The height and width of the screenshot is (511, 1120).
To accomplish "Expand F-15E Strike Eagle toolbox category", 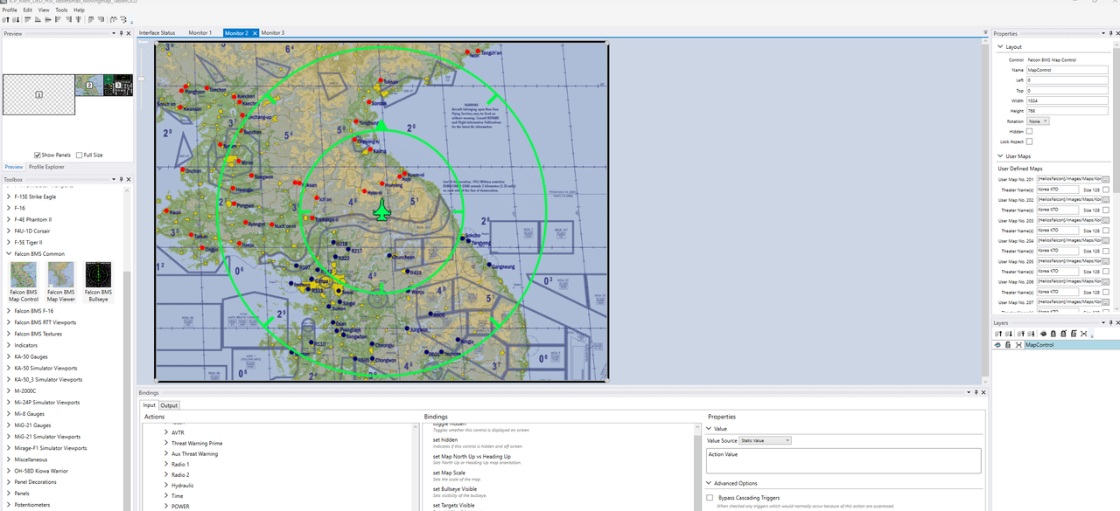I will point(9,197).
